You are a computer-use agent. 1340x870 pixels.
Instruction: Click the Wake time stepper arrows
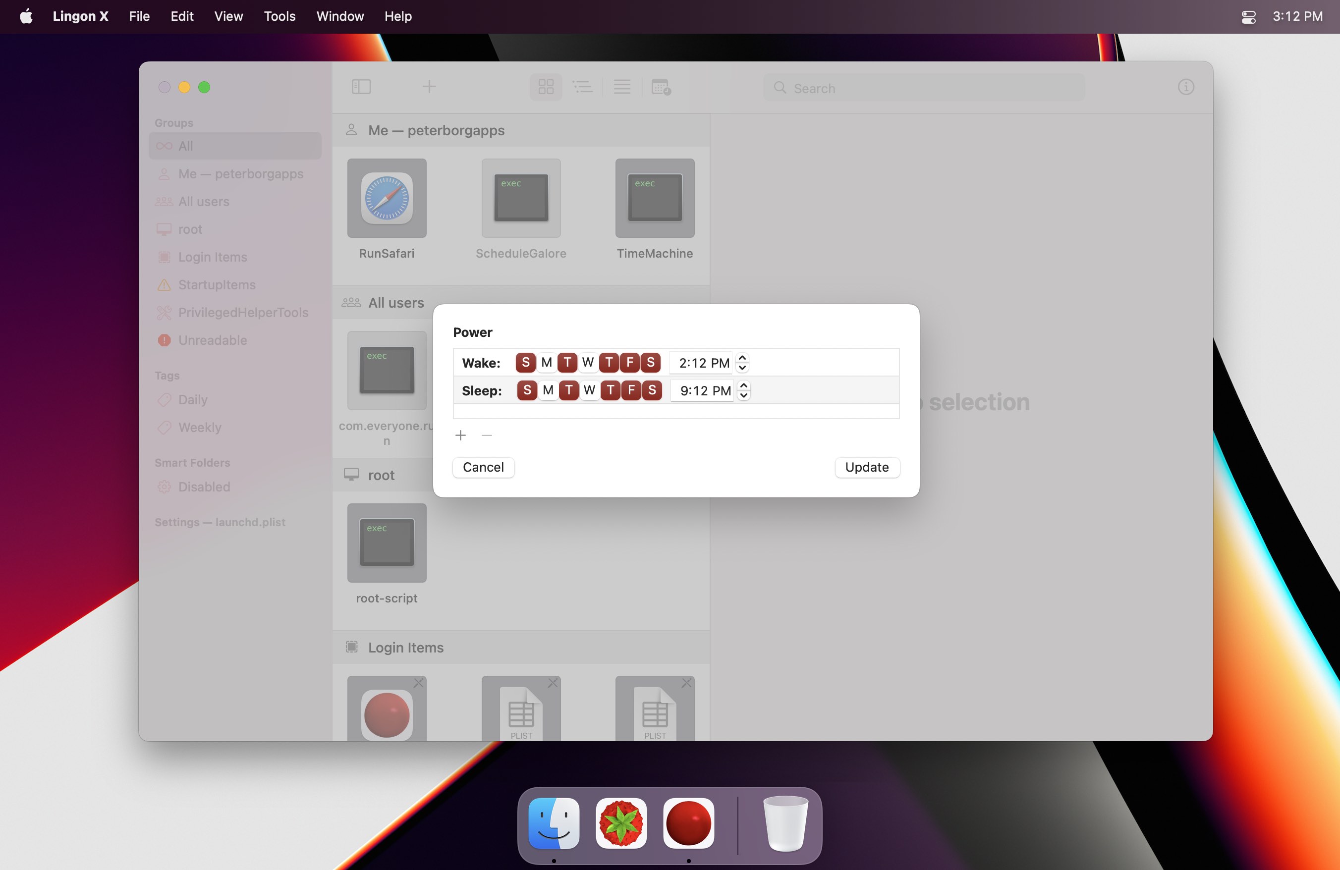tap(742, 363)
